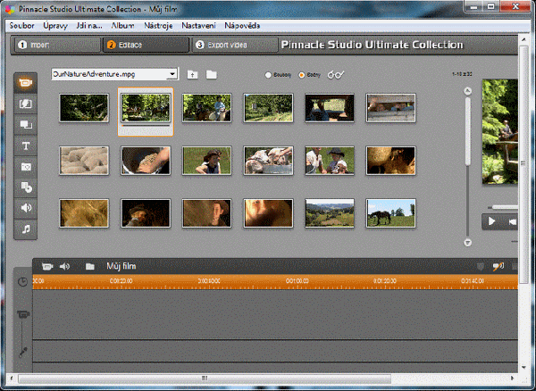Image resolution: width=536 pixels, height=391 pixels.
Task: Click the scene detection glasses icon
Action: [336, 74]
